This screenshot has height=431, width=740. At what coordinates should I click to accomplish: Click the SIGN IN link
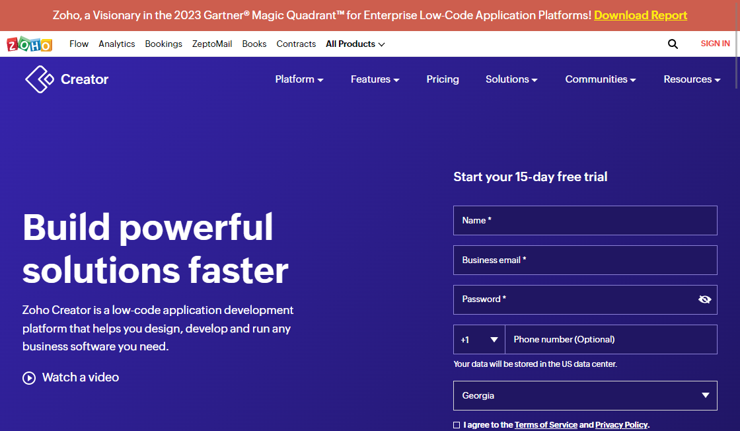(x=715, y=44)
